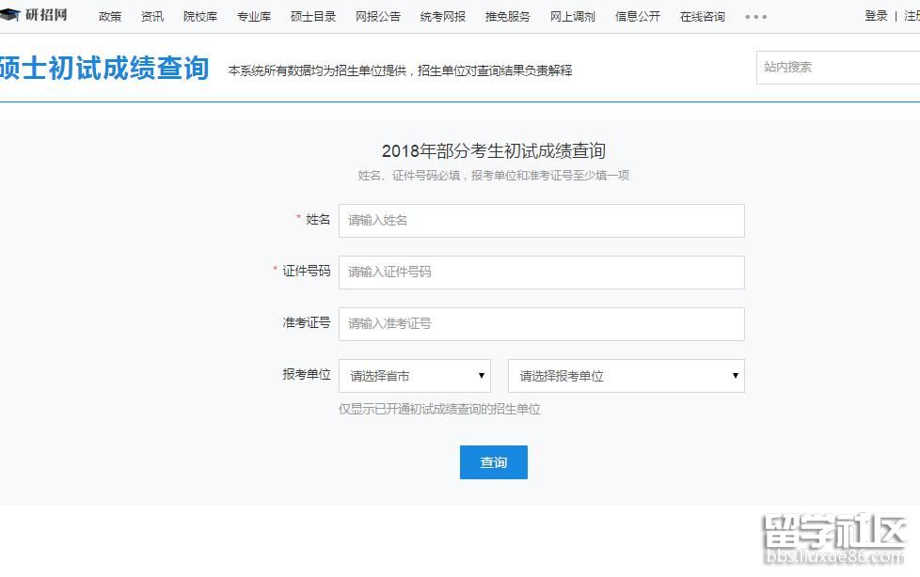The width and height of the screenshot is (920, 577).
Task: Navigate to 统考网报
Action: click(x=442, y=16)
